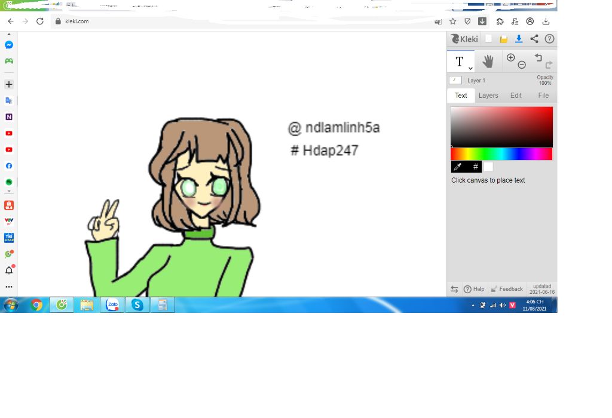Open the hex color # input

click(x=475, y=167)
